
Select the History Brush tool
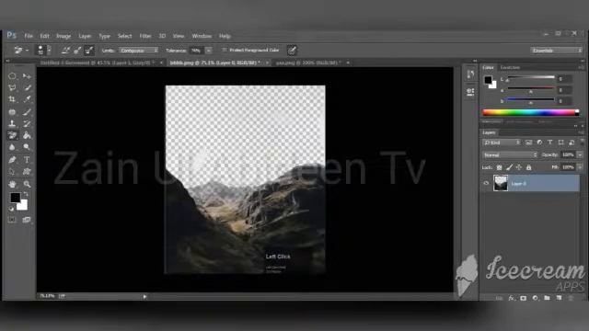pos(27,123)
